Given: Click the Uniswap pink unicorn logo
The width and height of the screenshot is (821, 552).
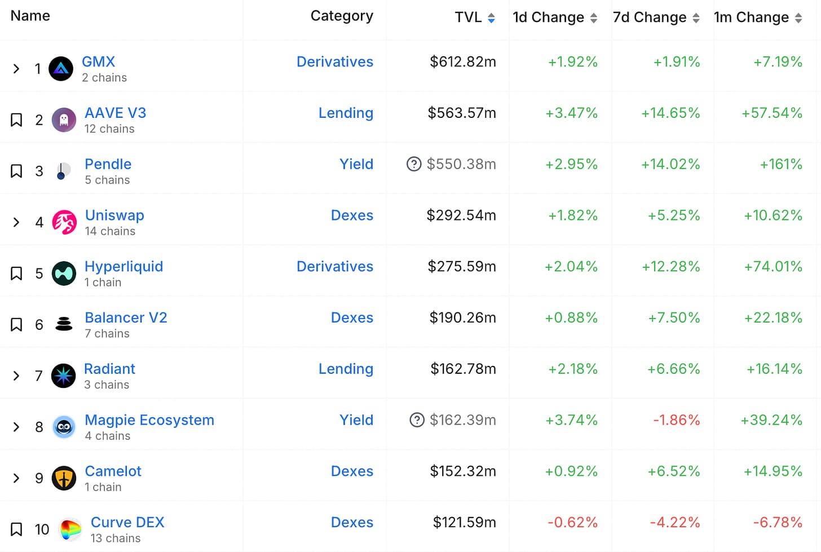Looking at the screenshot, I should (64, 222).
